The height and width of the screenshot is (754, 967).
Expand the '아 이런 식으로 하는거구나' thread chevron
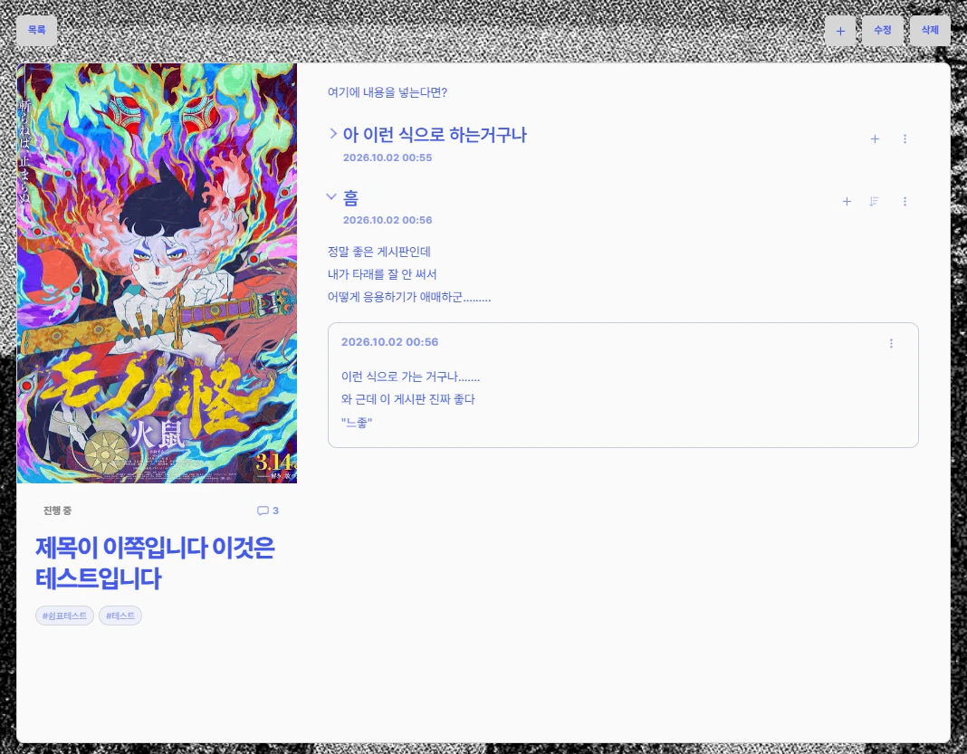pos(333,134)
